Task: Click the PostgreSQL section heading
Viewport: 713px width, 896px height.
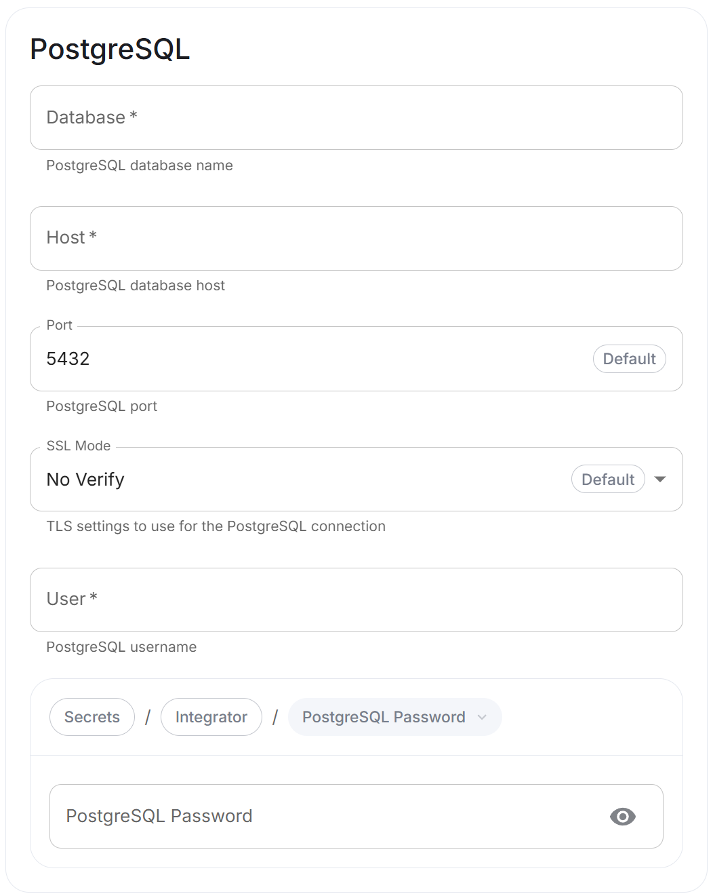Action: (x=110, y=50)
